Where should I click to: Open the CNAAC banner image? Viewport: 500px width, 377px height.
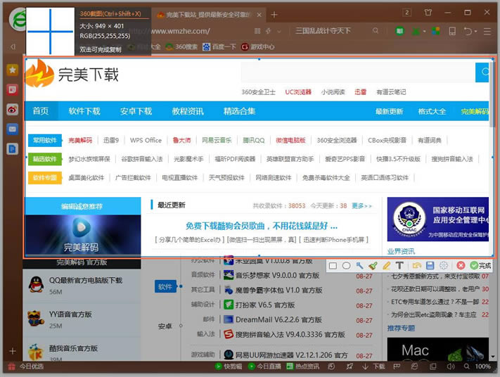tap(438, 219)
